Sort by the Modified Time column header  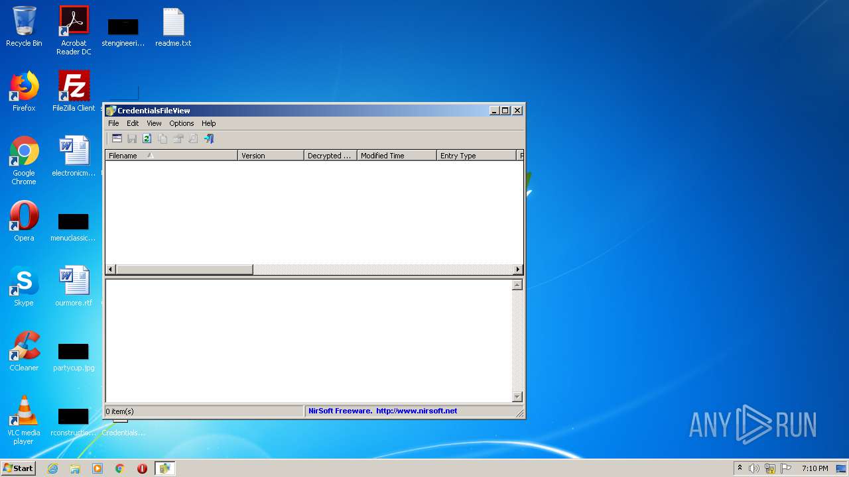[397, 156]
